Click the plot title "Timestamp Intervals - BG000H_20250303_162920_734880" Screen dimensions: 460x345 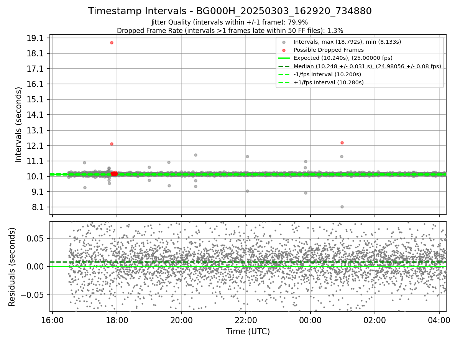[230, 11]
